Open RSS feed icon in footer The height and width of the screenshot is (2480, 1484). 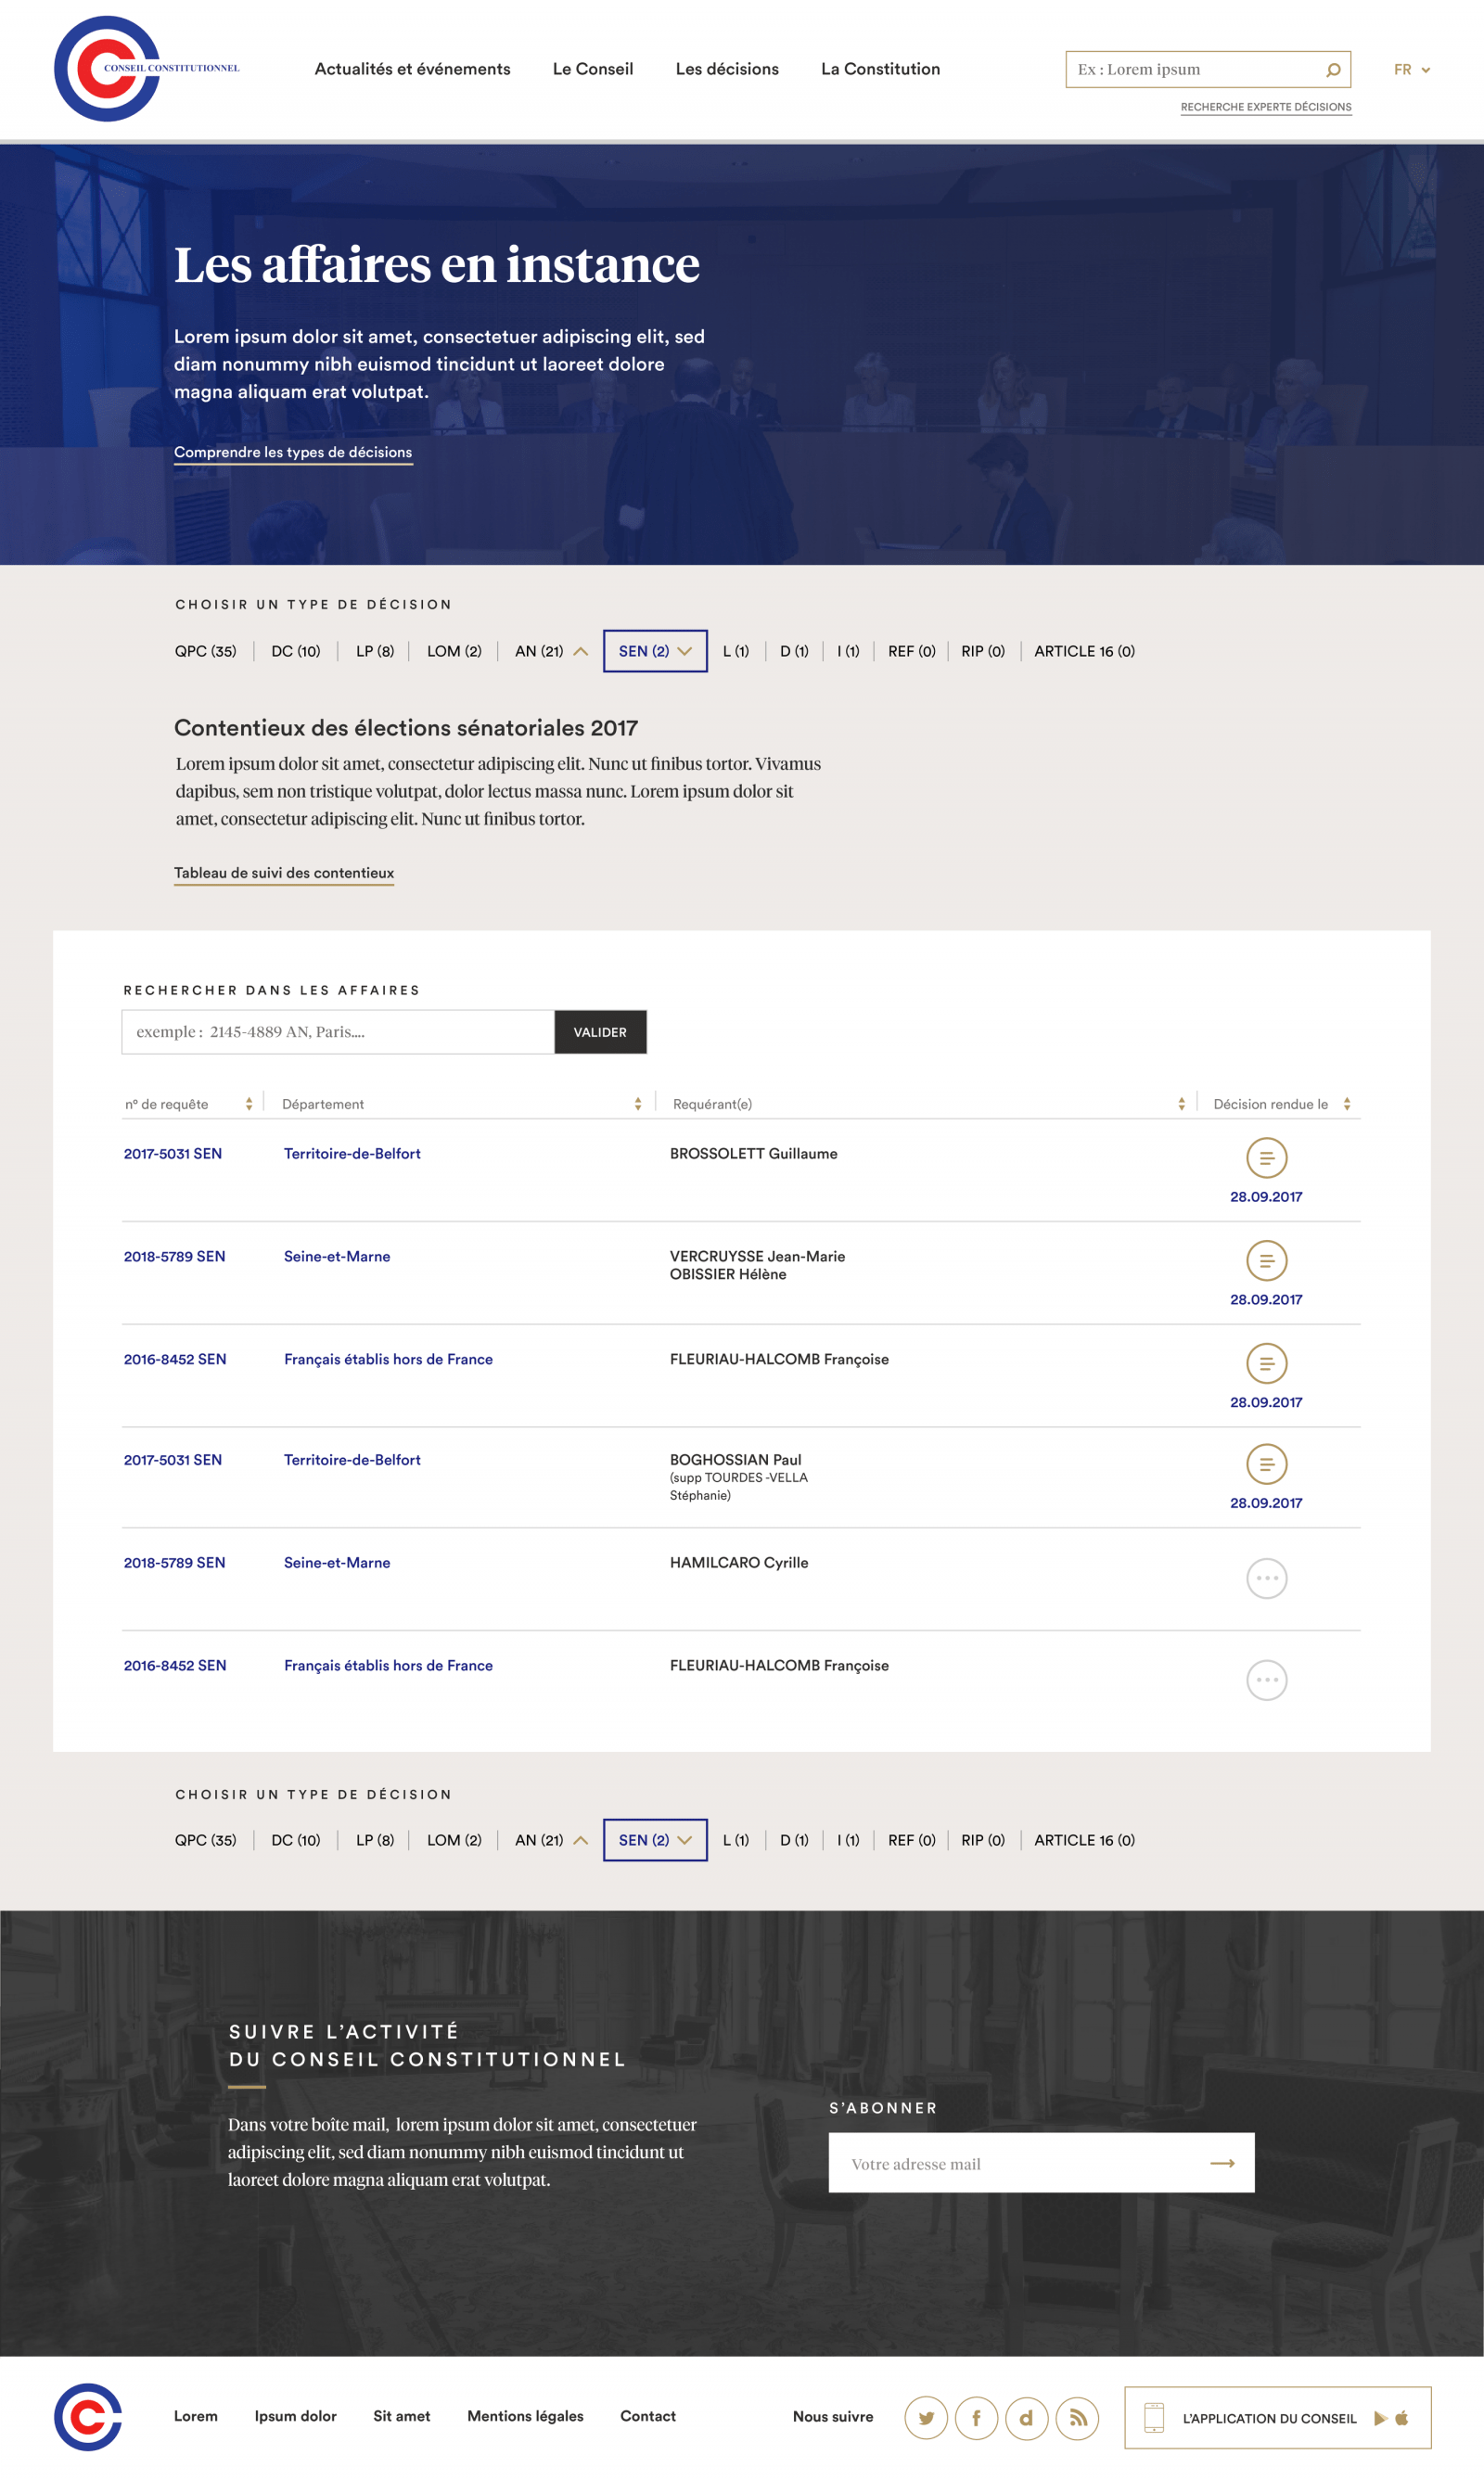pos(1077,2418)
